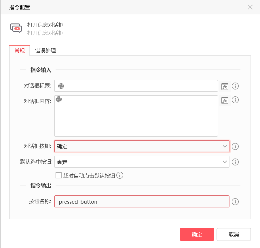Viewport: 260px width, 248px height.
Task: Focus the pressed_button output name field
Action: (x=142, y=201)
